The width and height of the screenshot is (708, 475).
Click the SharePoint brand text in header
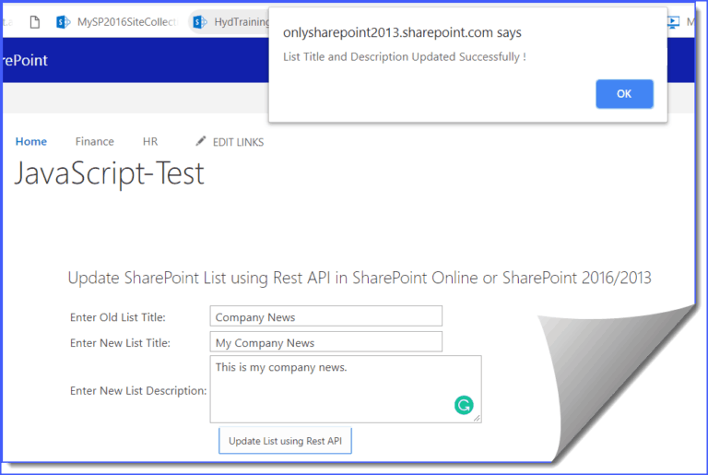click(25, 60)
